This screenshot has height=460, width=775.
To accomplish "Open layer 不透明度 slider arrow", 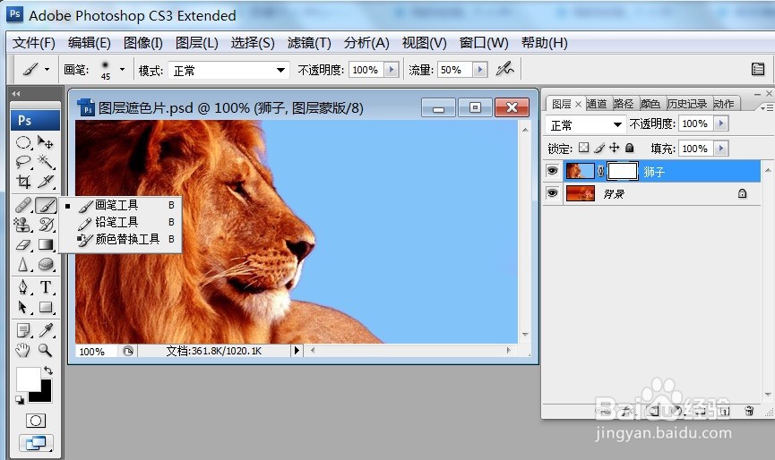I will coord(721,124).
